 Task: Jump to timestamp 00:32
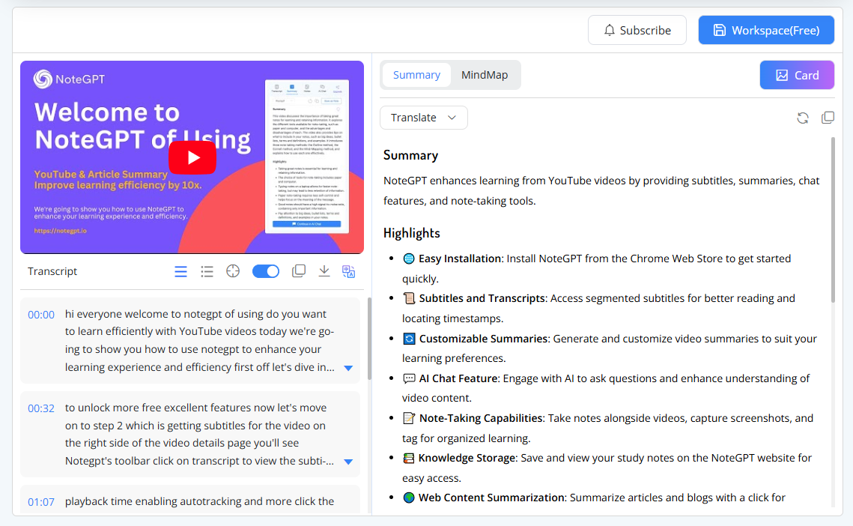(41, 408)
